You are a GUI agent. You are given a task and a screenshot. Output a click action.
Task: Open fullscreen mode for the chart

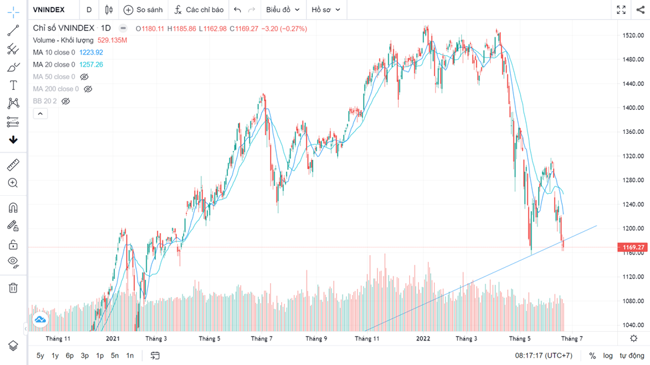621,10
